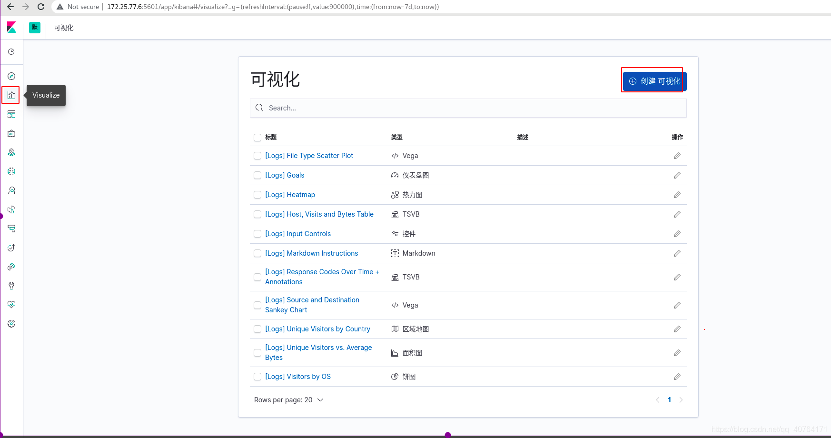
Task: Edit [Logs] Visitors by OS via pencil
Action: coord(677,377)
